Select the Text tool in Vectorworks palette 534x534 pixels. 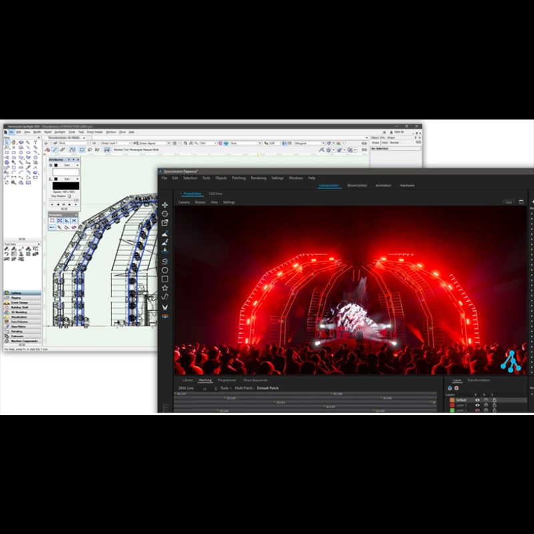pos(35,142)
